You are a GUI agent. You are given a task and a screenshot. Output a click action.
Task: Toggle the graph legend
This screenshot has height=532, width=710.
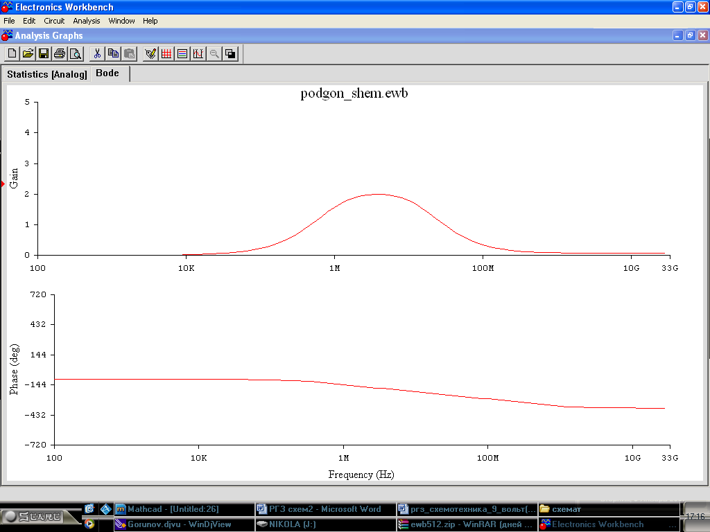click(x=182, y=54)
